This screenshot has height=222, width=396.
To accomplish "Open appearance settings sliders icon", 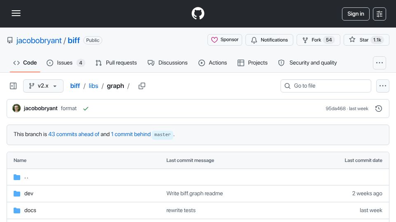I will pos(379,14).
